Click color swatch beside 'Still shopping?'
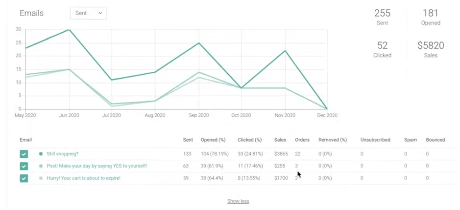Image resolution: width=460 pixels, height=210 pixels. 41,154
